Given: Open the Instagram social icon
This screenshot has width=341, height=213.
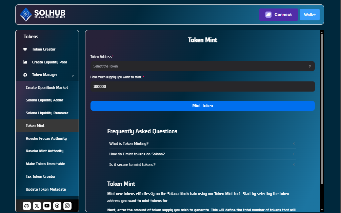Looking at the screenshot, I should pyautogui.click(x=67, y=206).
